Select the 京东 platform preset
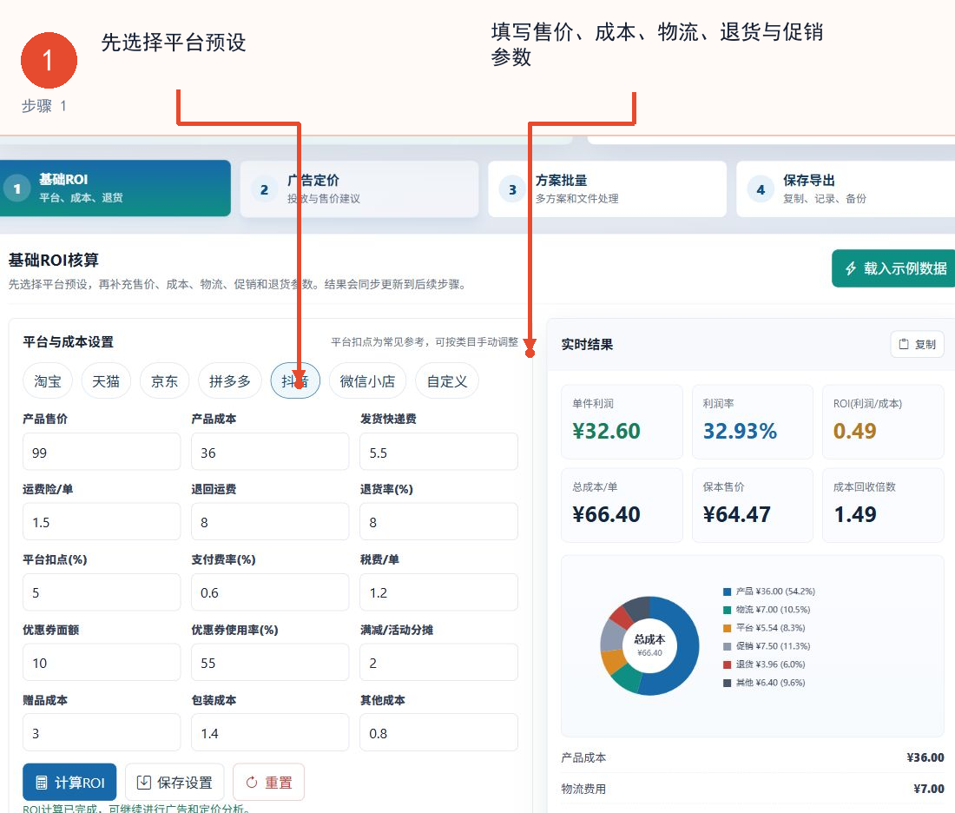This screenshot has height=813, width=955. tap(164, 381)
